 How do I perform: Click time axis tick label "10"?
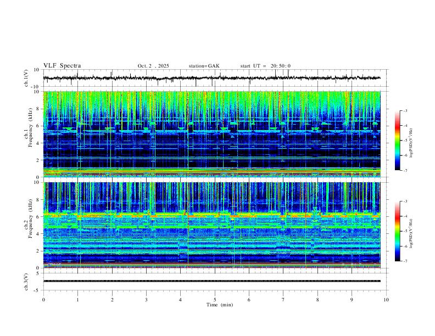click(x=386, y=300)
